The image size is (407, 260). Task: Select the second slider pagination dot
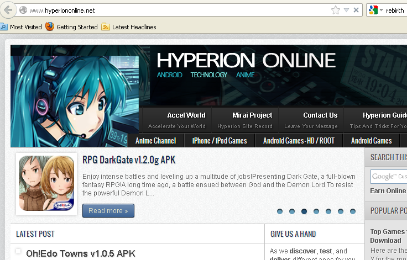tap(292, 211)
